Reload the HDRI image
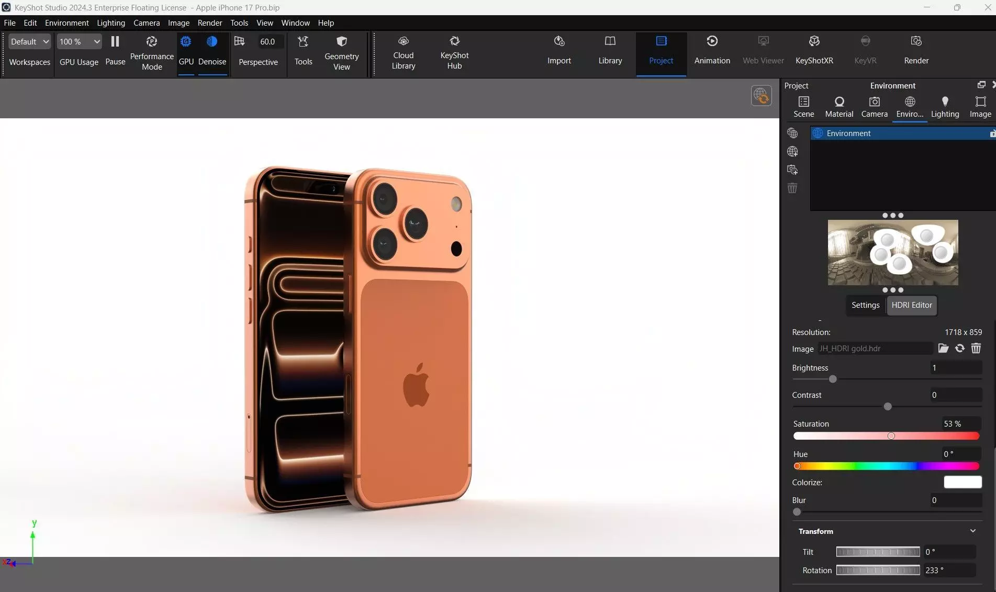 pos(959,348)
